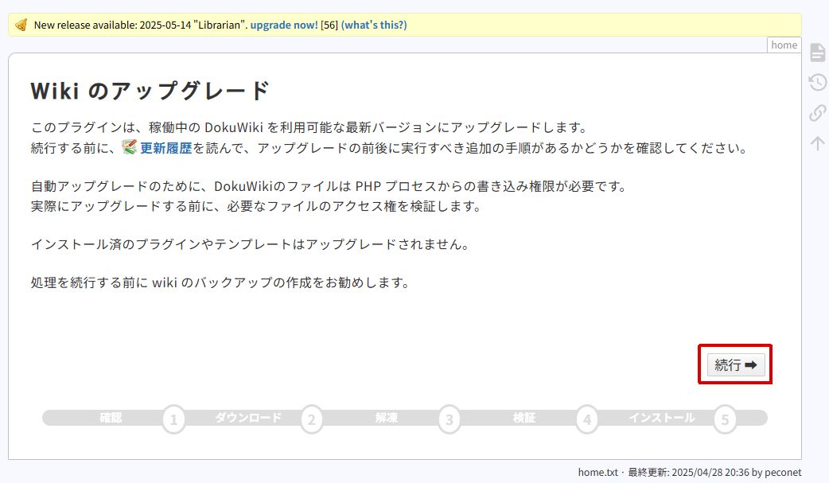
Task: Click step 3 circle in progress bar
Action: pos(450,419)
